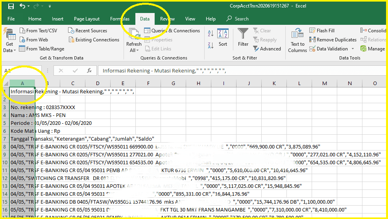This screenshot has width=388, height=219.
Task: Click the 'E-BANKING DB 0405' row 15 cell
Action: (x=22, y=202)
